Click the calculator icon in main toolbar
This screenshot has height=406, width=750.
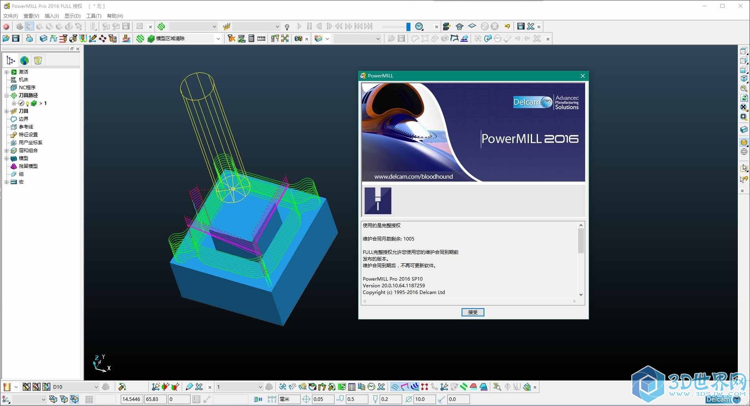click(251, 39)
